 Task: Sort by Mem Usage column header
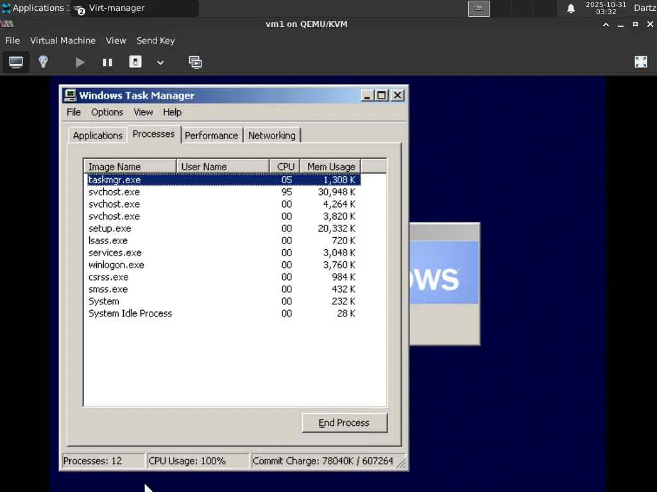pos(330,167)
